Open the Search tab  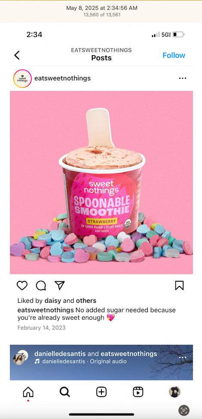(x=64, y=392)
